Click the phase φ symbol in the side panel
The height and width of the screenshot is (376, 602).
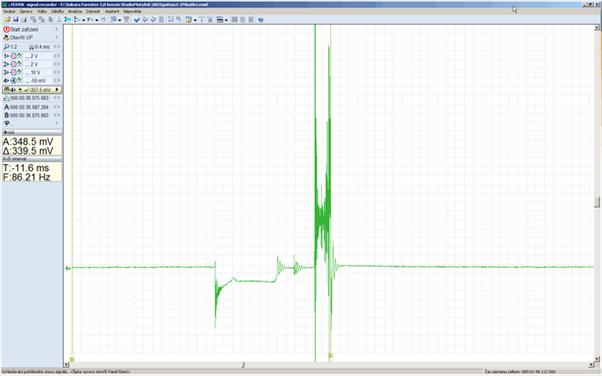(6, 123)
